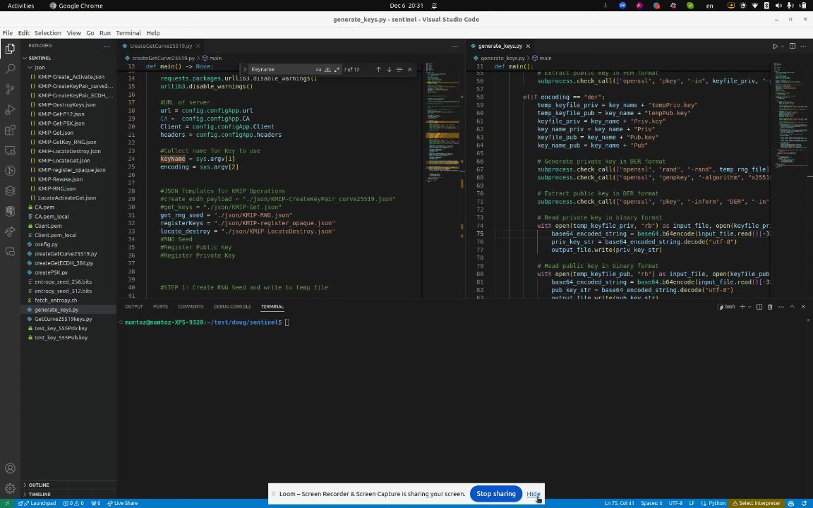Open the Source Control view
Image resolution: width=813 pixels, height=508 pixels.
pos(10,90)
